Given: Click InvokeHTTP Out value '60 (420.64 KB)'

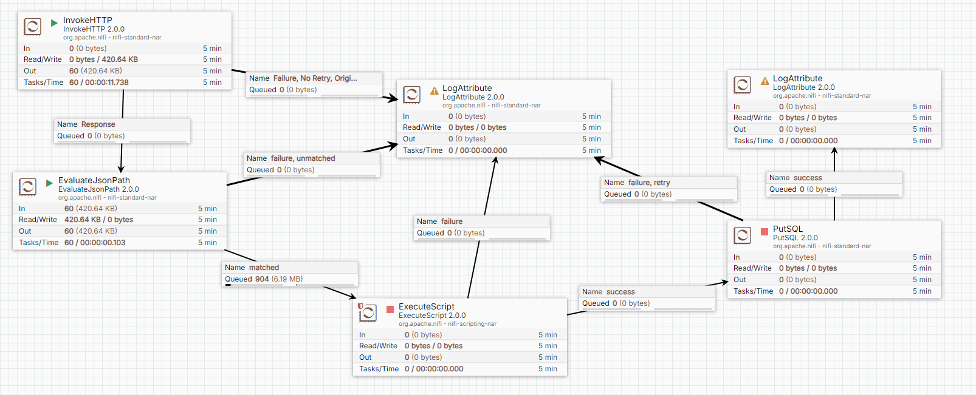Looking at the screenshot, I should (95, 71).
